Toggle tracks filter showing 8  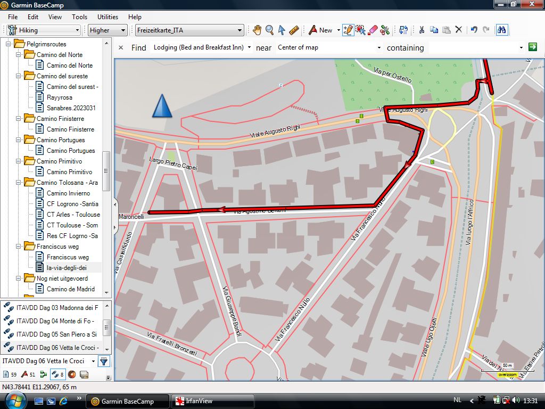click(57, 374)
